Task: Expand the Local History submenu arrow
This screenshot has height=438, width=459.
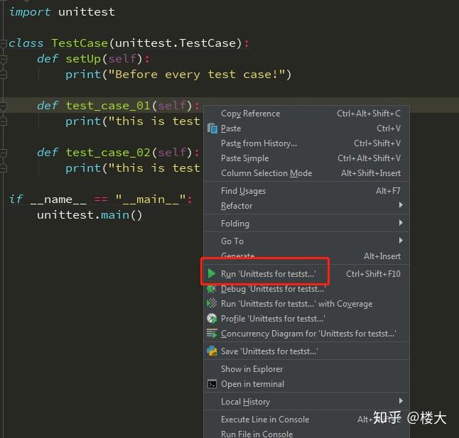Action: tap(401, 401)
